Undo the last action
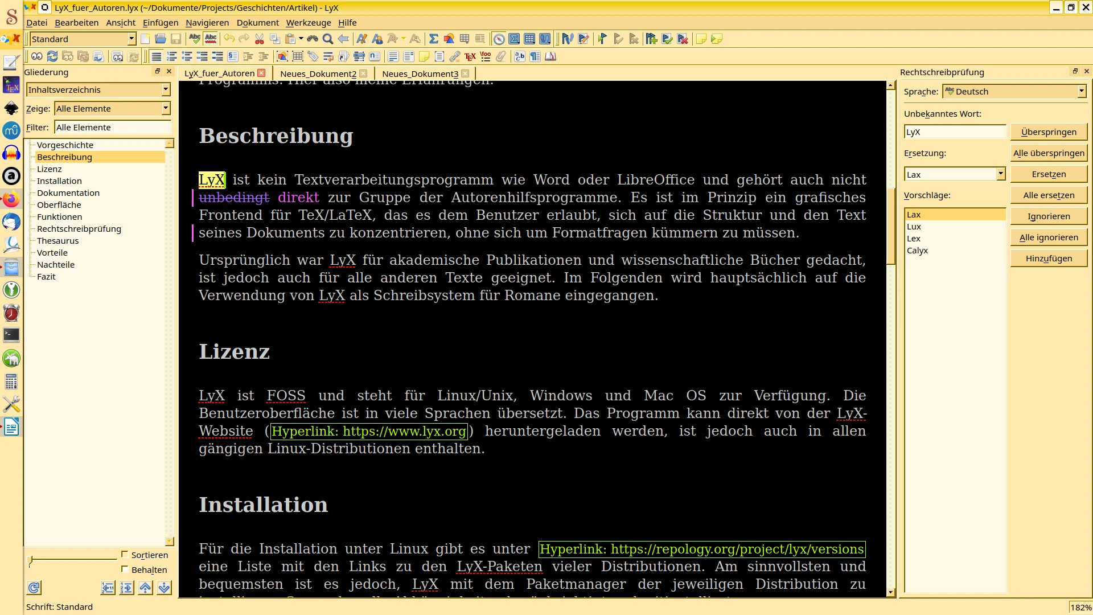 point(229,39)
